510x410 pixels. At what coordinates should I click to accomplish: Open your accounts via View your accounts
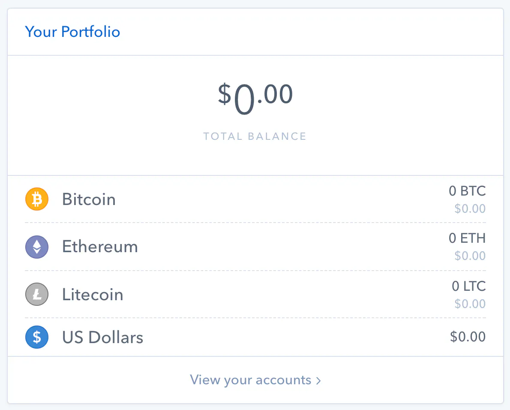tap(250, 380)
